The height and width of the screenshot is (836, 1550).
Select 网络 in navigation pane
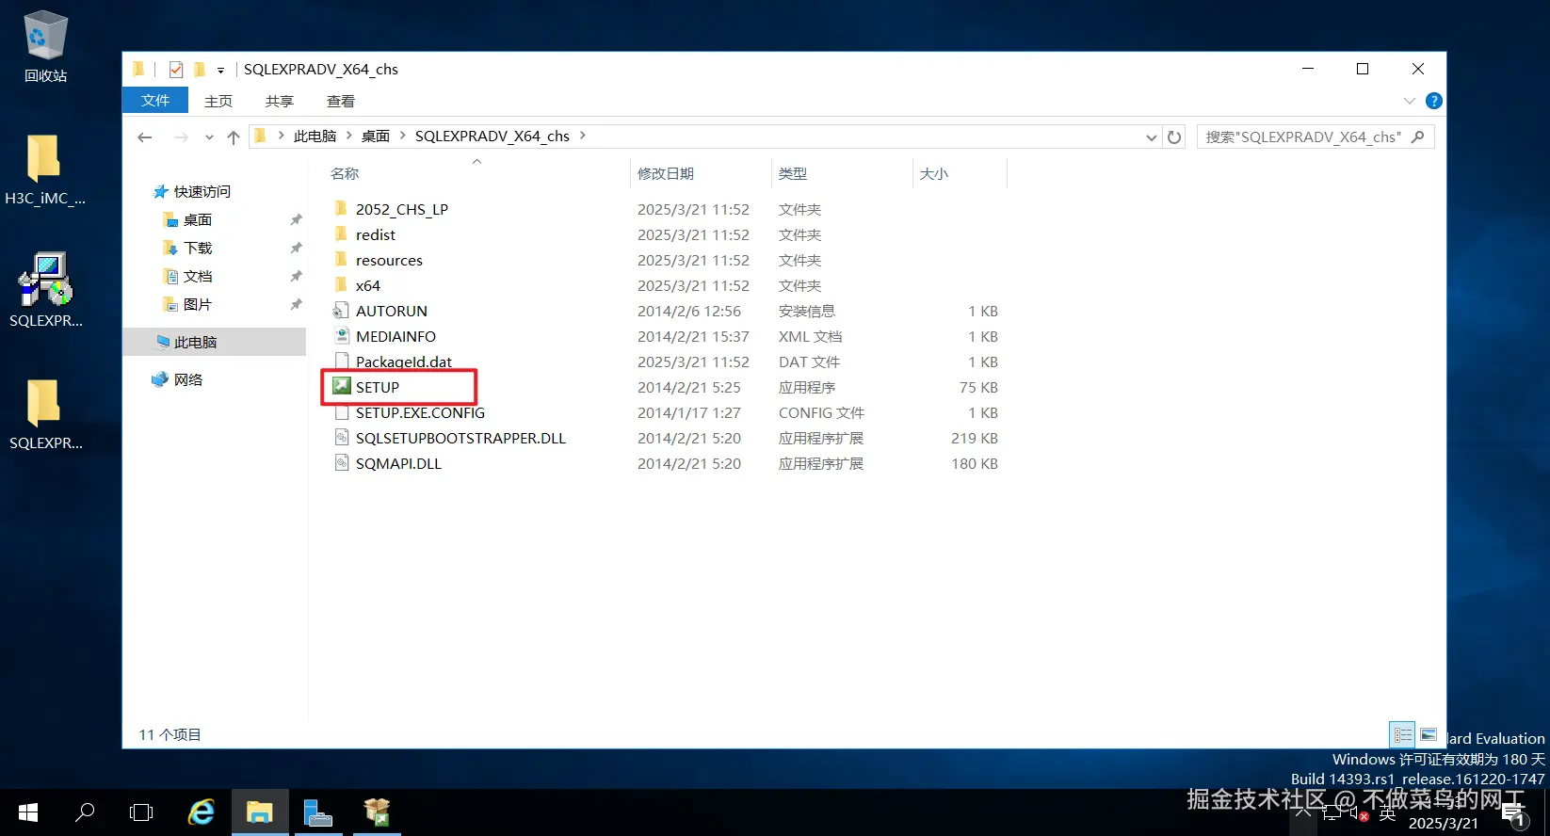pos(188,379)
